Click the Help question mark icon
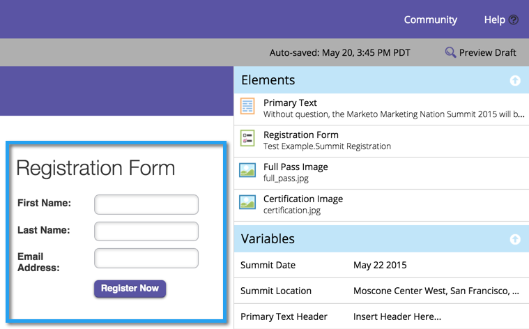Viewport: 529px width, 329px height. (514, 20)
